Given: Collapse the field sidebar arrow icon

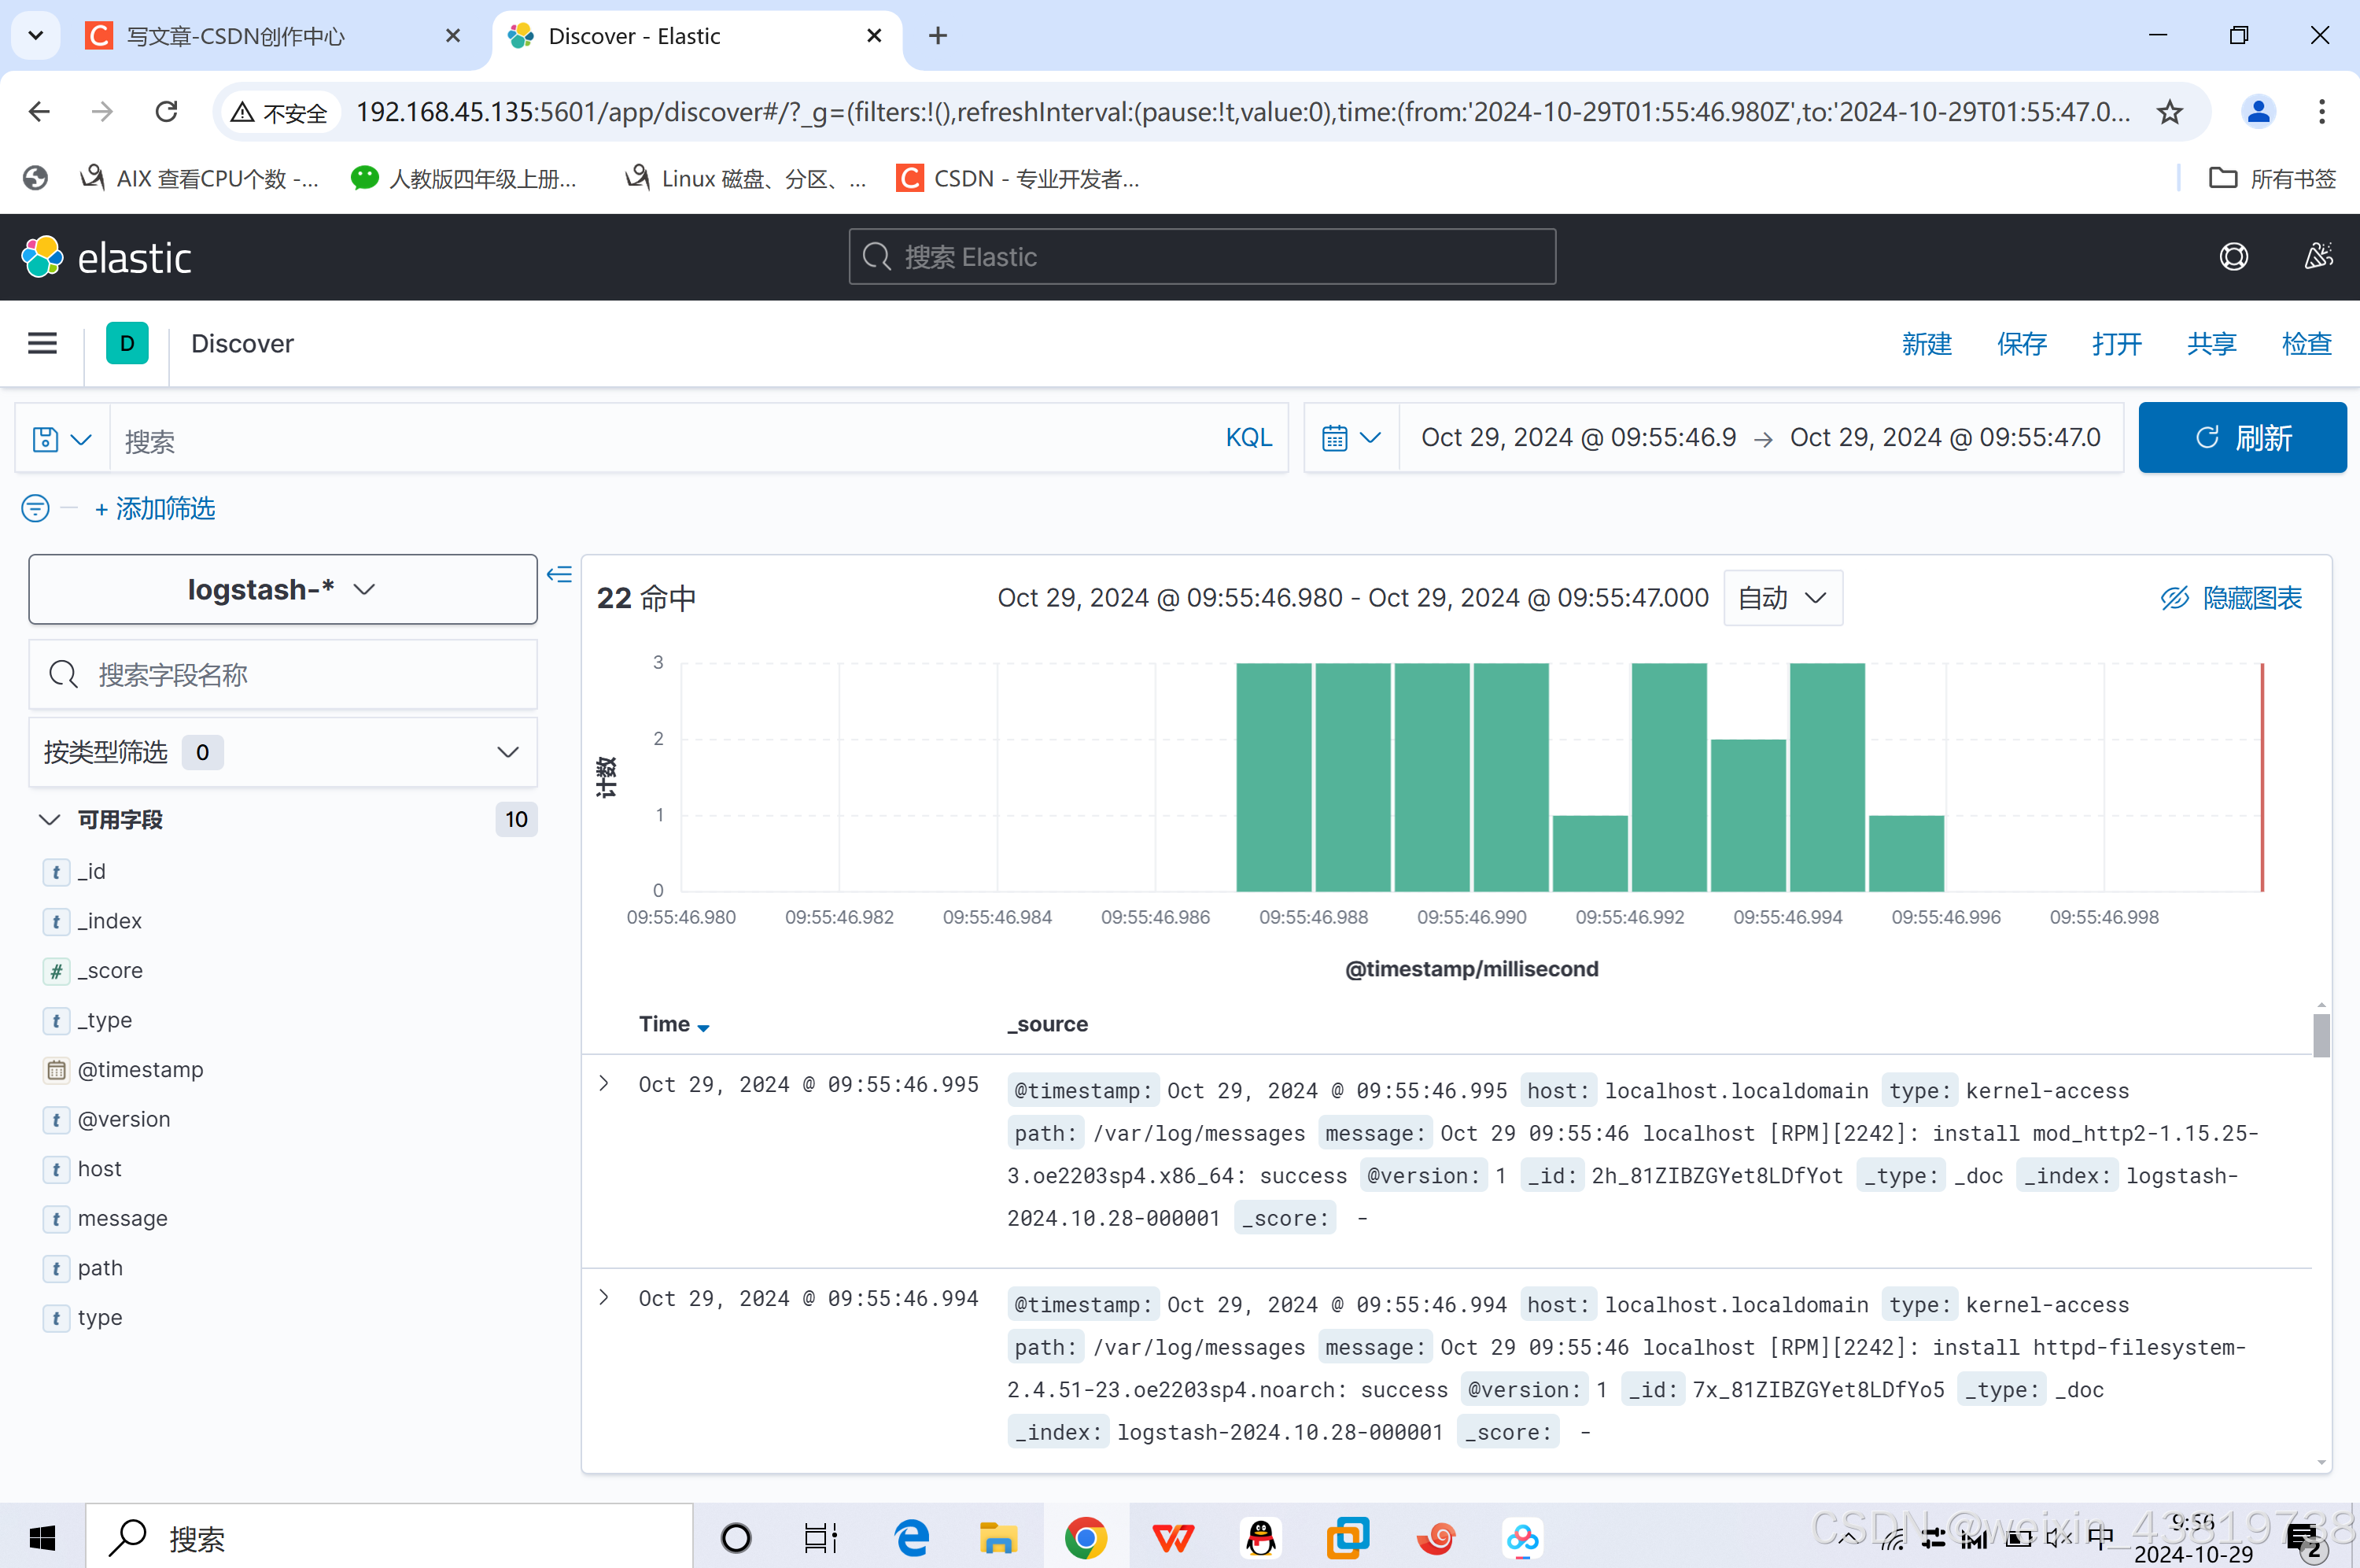Looking at the screenshot, I should [x=559, y=574].
